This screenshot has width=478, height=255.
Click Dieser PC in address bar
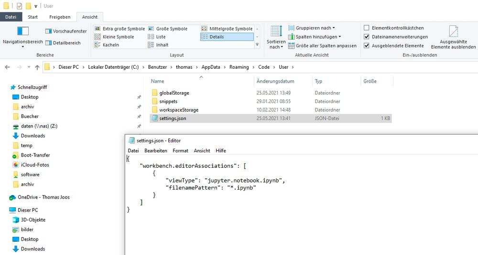(68, 67)
